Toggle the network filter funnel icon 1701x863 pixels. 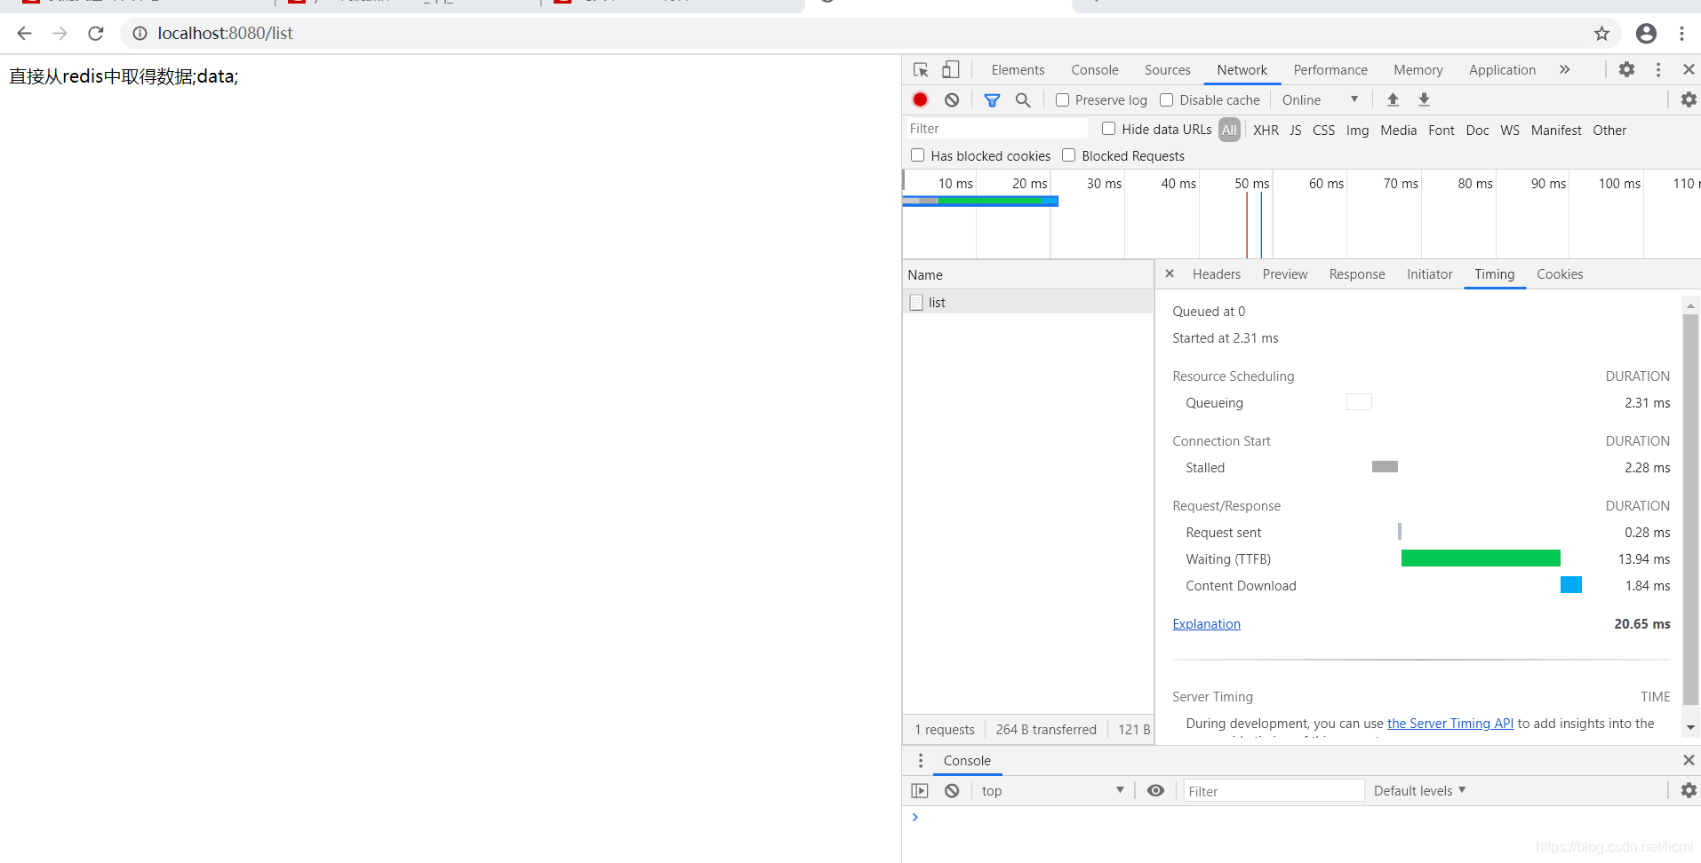[992, 100]
